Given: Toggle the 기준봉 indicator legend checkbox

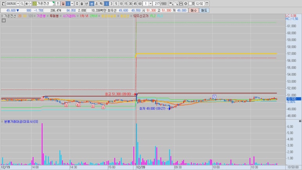Looking at the screenshot, I should click(x=35, y=16).
